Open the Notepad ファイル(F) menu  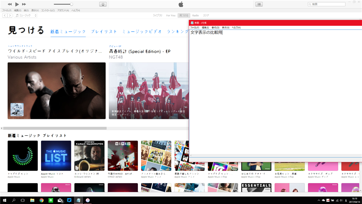coord(195,28)
